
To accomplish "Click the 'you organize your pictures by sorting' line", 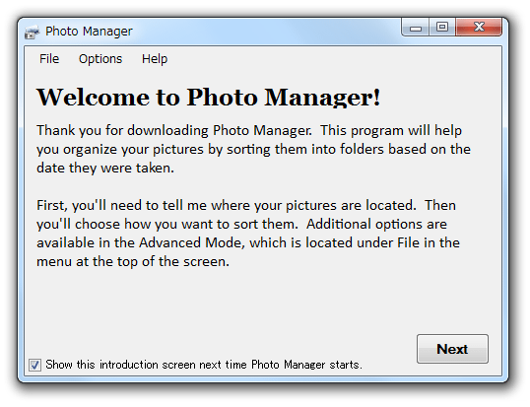I will tap(253, 150).
